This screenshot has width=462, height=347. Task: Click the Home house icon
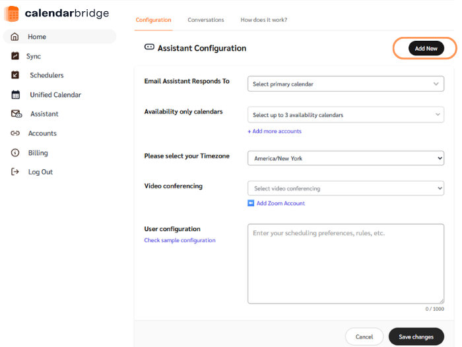(x=15, y=37)
